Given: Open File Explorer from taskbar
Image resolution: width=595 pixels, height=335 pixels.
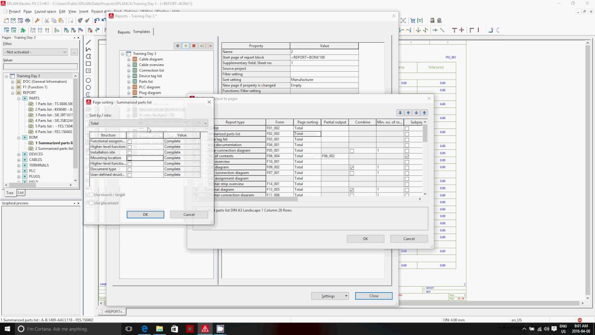Looking at the screenshot, I should (x=159, y=329).
